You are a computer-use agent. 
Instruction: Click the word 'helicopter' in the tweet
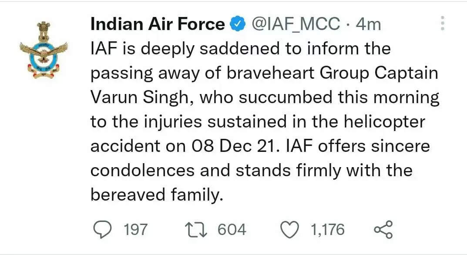[x=384, y=122]
